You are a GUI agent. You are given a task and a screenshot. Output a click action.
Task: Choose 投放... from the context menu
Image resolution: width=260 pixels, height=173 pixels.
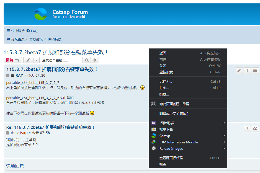point(188,94)
